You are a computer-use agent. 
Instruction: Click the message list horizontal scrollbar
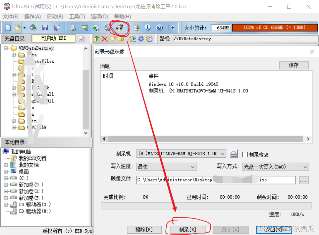(205, 139)
